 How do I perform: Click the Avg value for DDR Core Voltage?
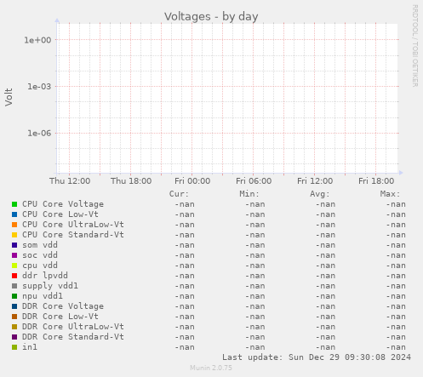325,306
